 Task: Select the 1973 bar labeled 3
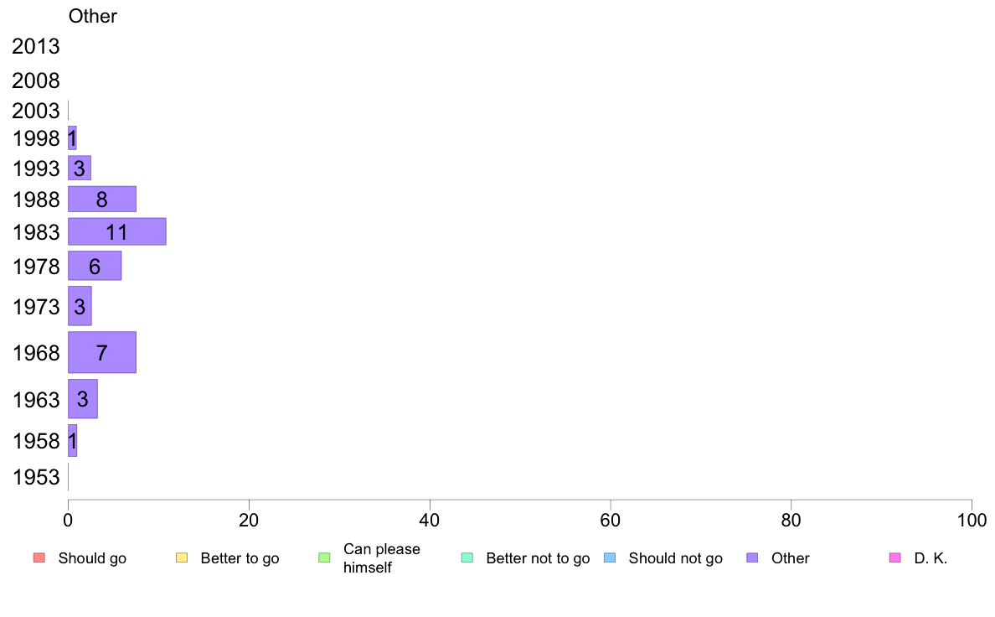click(80, 306)
